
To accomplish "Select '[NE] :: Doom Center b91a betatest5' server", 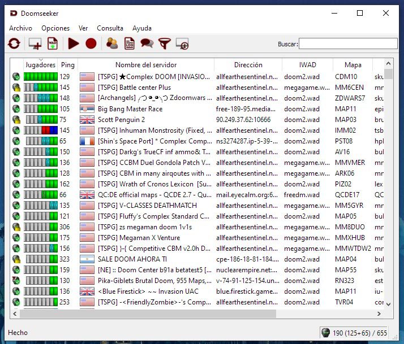I will pyautogui.click(x=154, y=270).
